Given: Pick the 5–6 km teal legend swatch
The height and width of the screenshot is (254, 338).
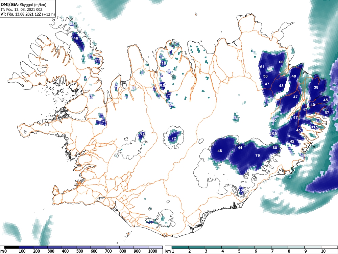Looking at the screenshot, I should (247, 247).
